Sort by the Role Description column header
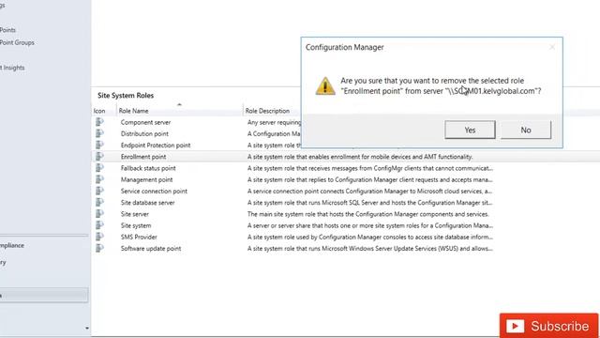Viewport: 600px width, 338px height. tap(267, 111)
